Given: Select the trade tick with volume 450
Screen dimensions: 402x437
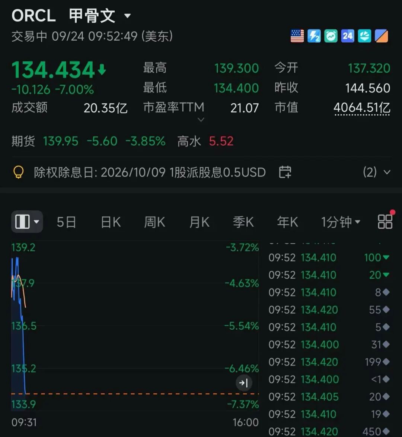Looking at the screenshot, I should (x=329, y=431).
